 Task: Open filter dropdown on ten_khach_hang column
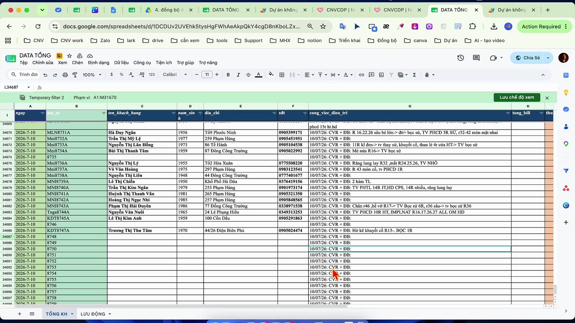pos(173,113)
